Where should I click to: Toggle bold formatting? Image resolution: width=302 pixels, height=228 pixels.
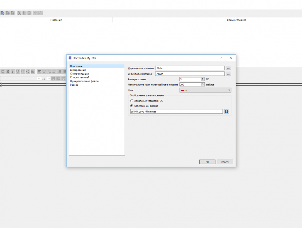[8, 71]
